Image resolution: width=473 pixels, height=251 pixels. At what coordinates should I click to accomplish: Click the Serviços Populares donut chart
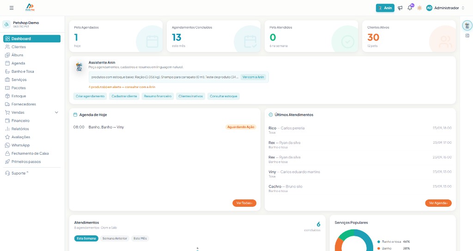click(354, 240)
